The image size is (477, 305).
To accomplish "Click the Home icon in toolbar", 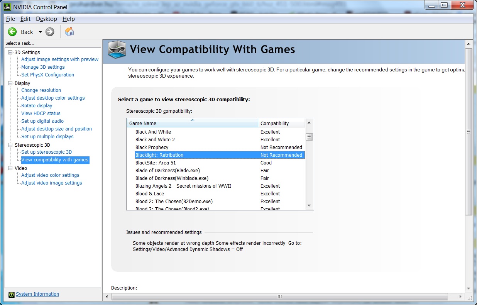I will coord(69,31).
